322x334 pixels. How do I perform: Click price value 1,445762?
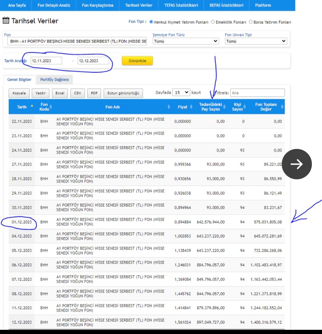point(182,294)
